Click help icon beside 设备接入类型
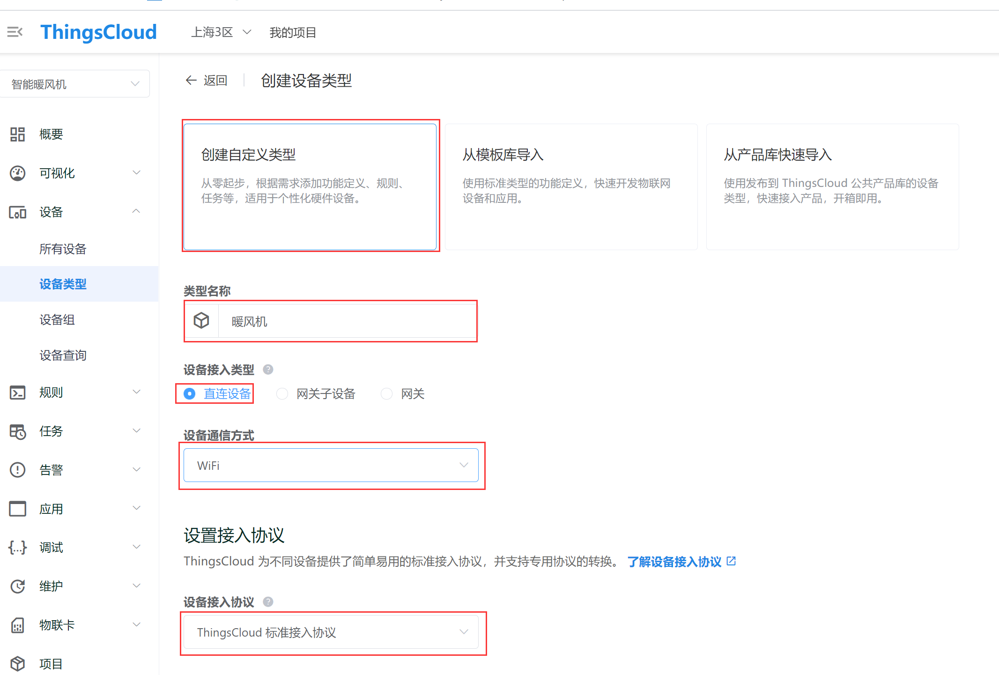Screen dimensions: 999x675 point(268,370)
